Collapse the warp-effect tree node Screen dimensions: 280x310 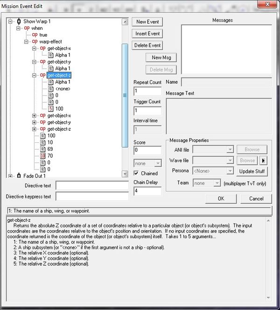27,42
